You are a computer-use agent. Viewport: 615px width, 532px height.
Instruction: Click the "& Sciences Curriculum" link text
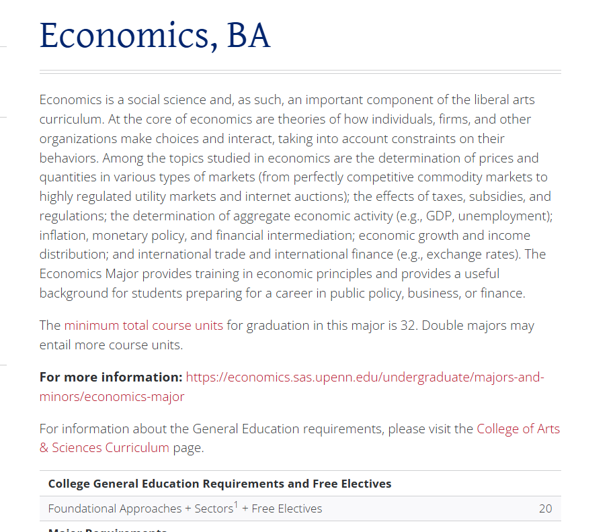pyautogui.click(x=104, y=448)
